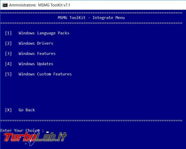Click the '[4]' menu number
The image size is (186, 149).
point(8,64)
